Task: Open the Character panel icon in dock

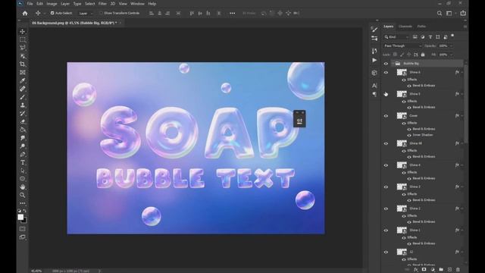Action: pyautogui.click(x=374, y=86)
